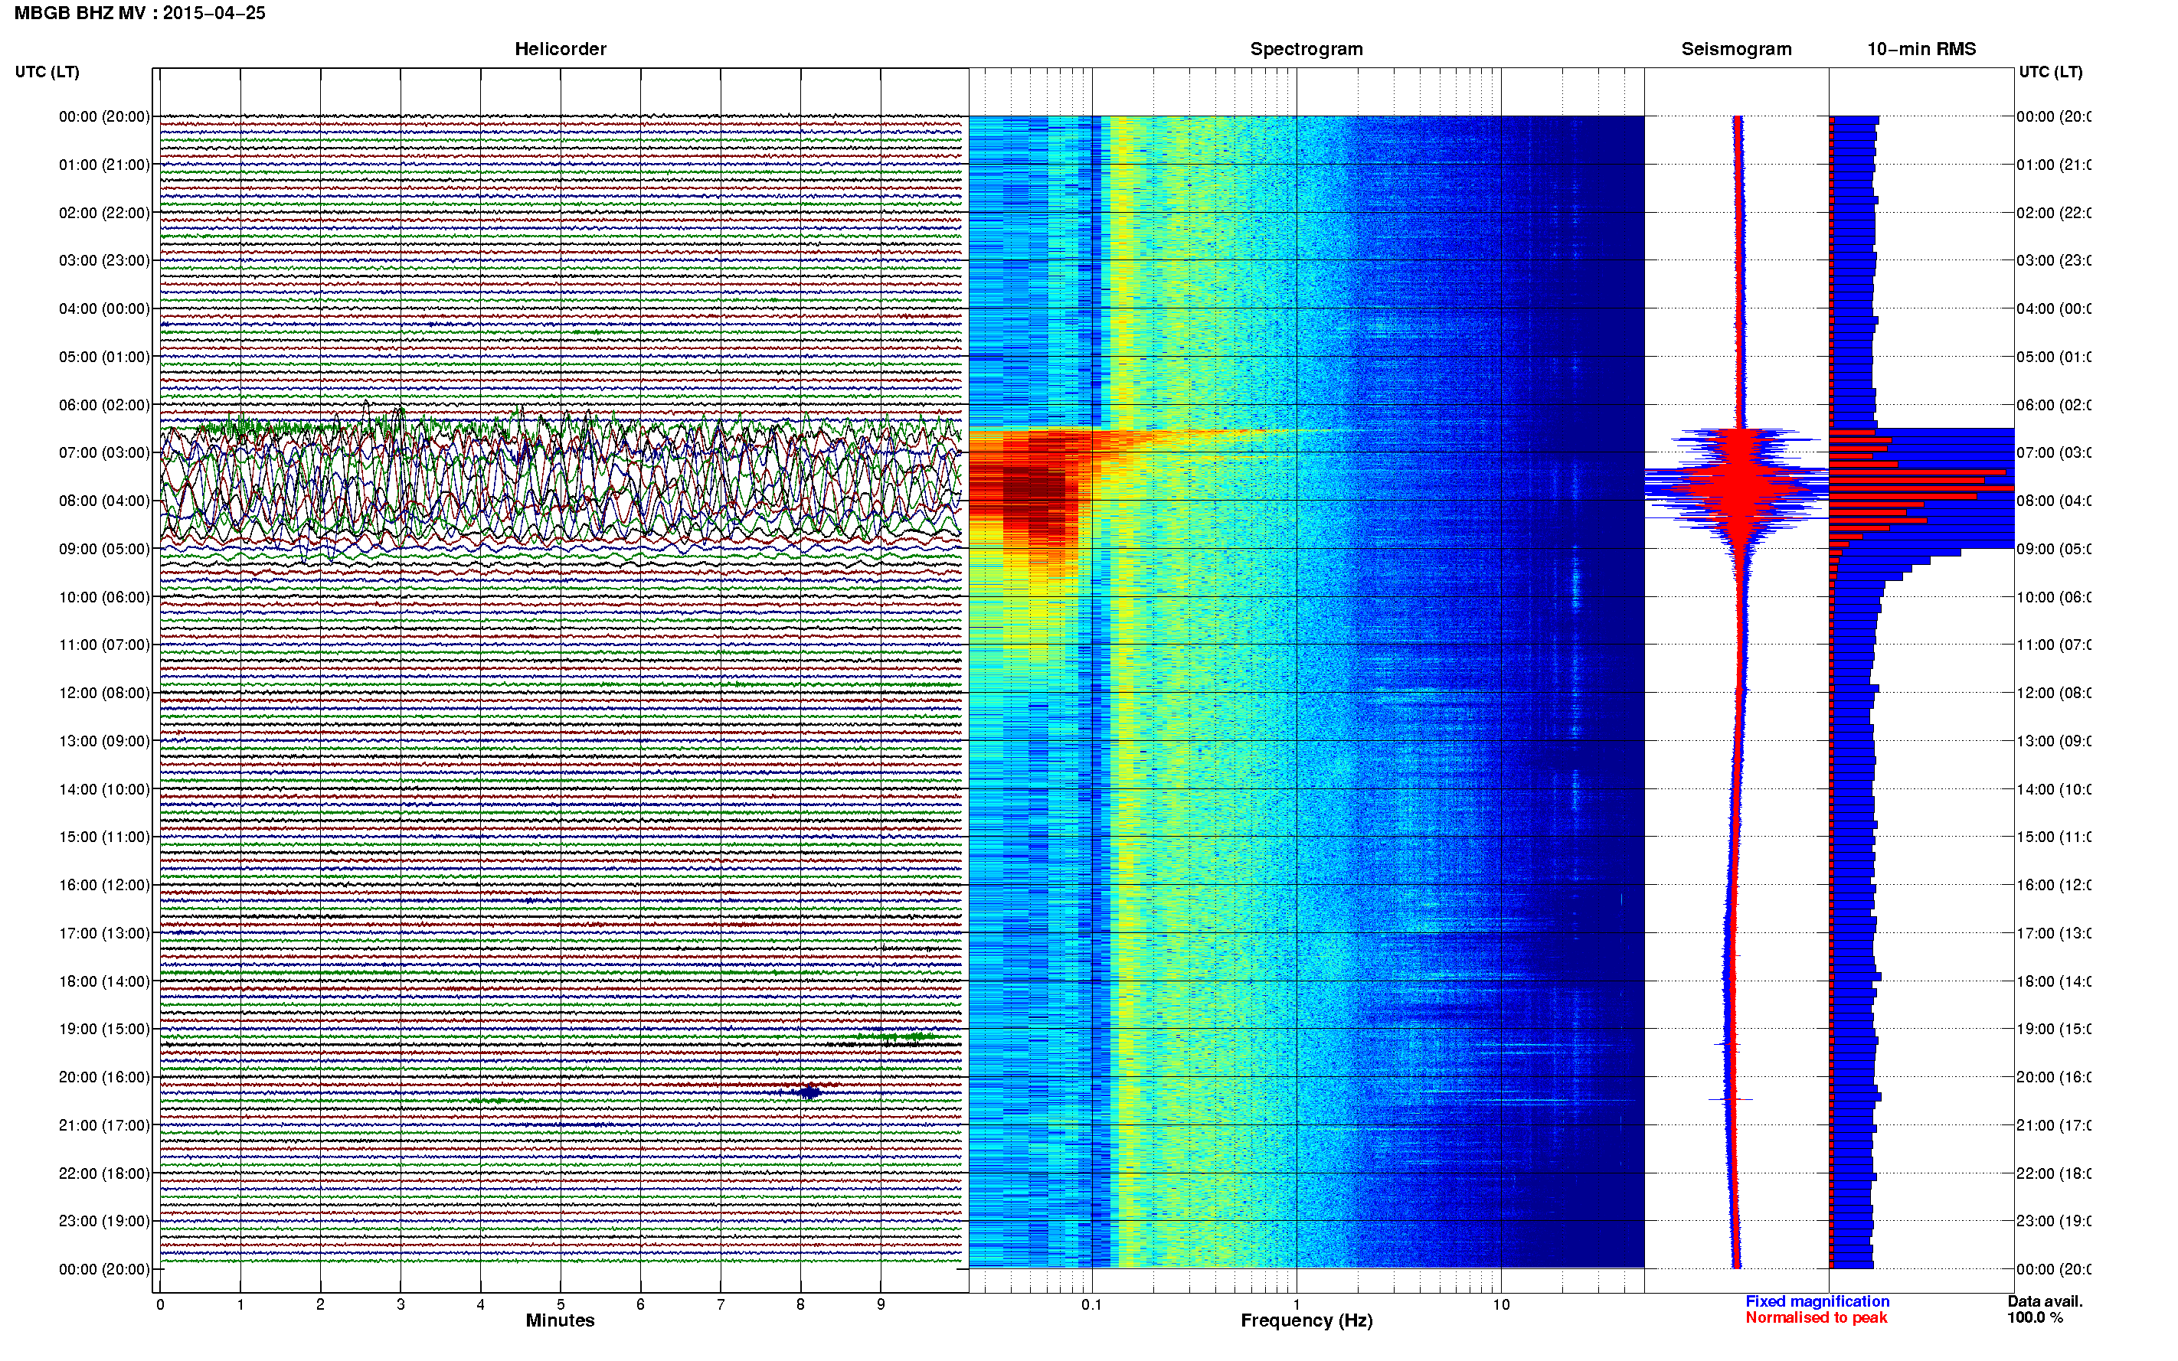Image resolution: width=2178 pixels, height=1361 pixels.
Task: Click the left '17:00 (13:00)' time label
Action: 104,933
